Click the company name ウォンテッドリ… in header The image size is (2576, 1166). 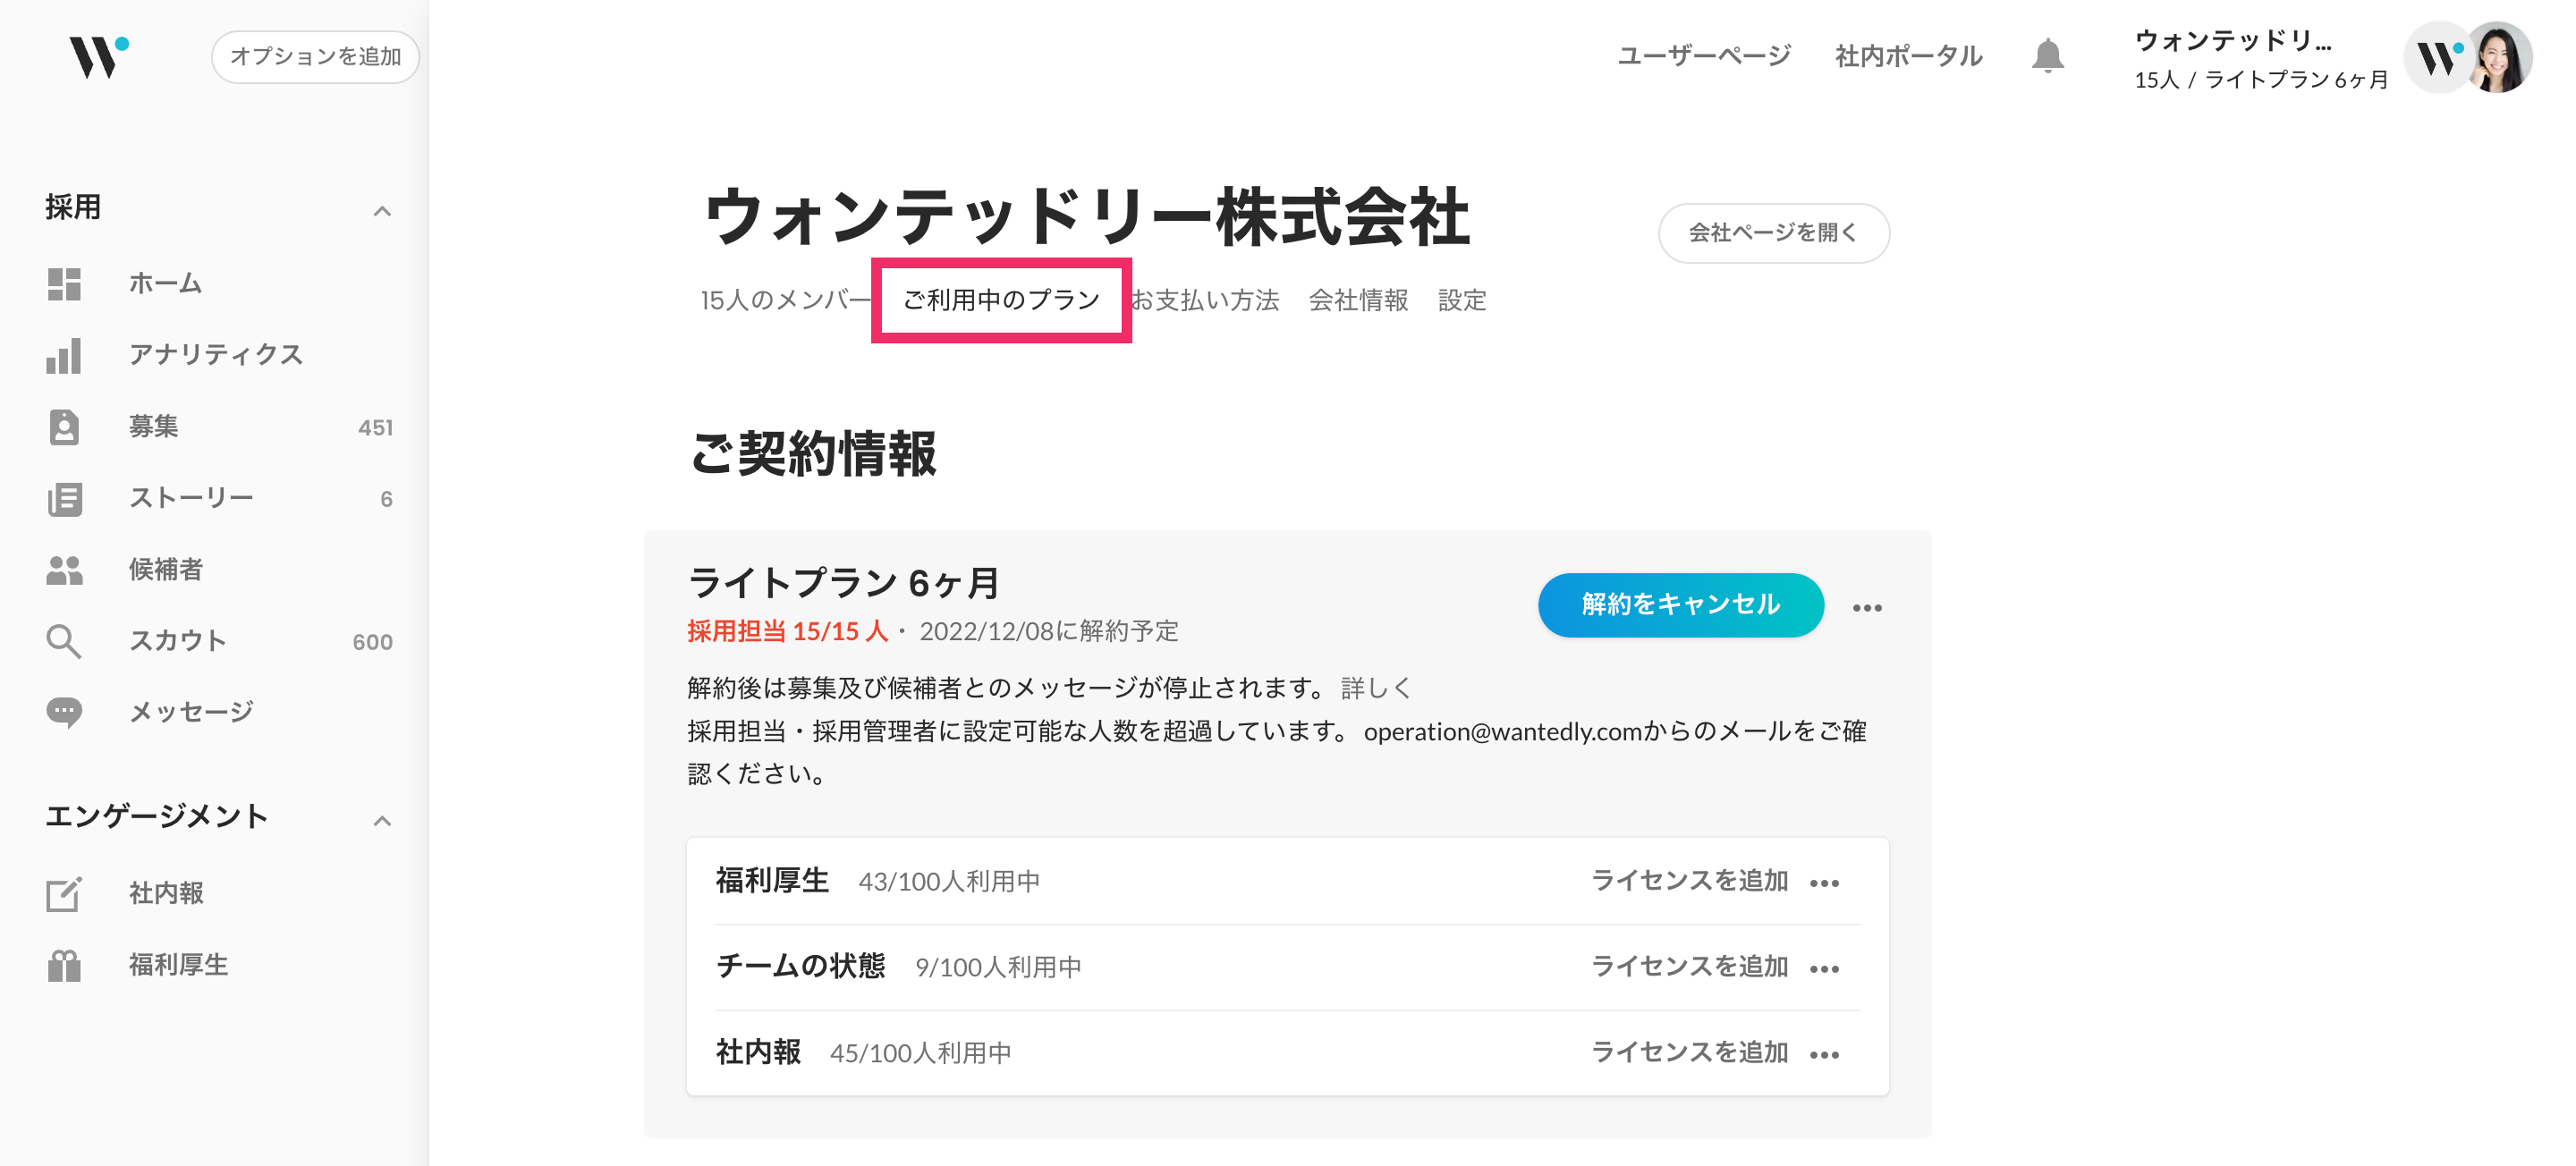coord(2232,40)
